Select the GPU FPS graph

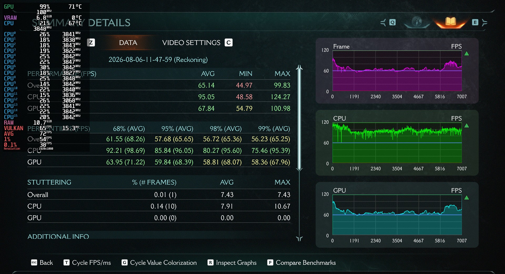397,215
